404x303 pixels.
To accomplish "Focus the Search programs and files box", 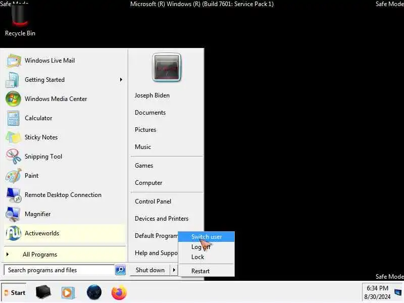I will pos(59,270).
